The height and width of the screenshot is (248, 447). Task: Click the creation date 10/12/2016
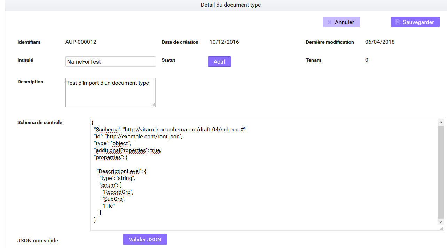point(224,42)
